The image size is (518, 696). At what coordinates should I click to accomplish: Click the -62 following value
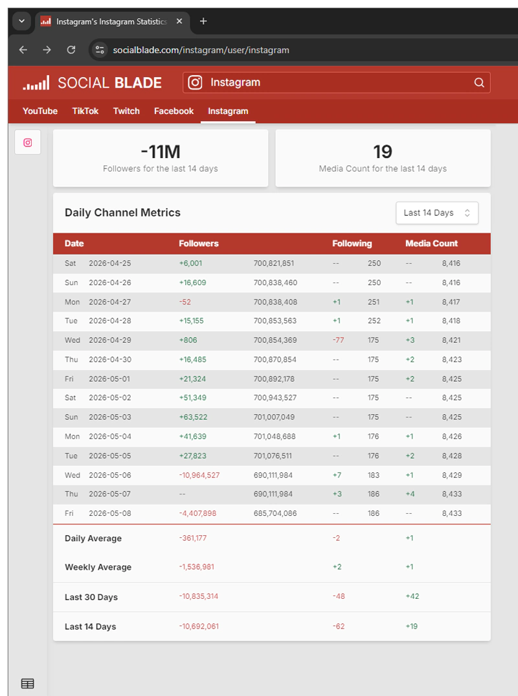[339, 626]
